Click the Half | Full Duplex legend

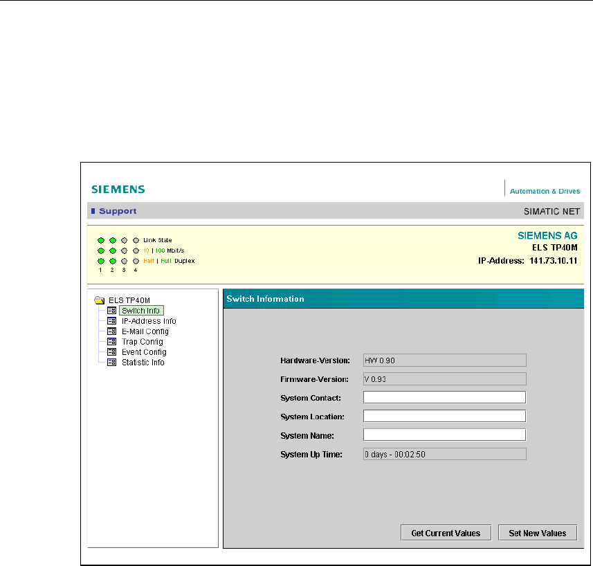[x=169, y=262]
